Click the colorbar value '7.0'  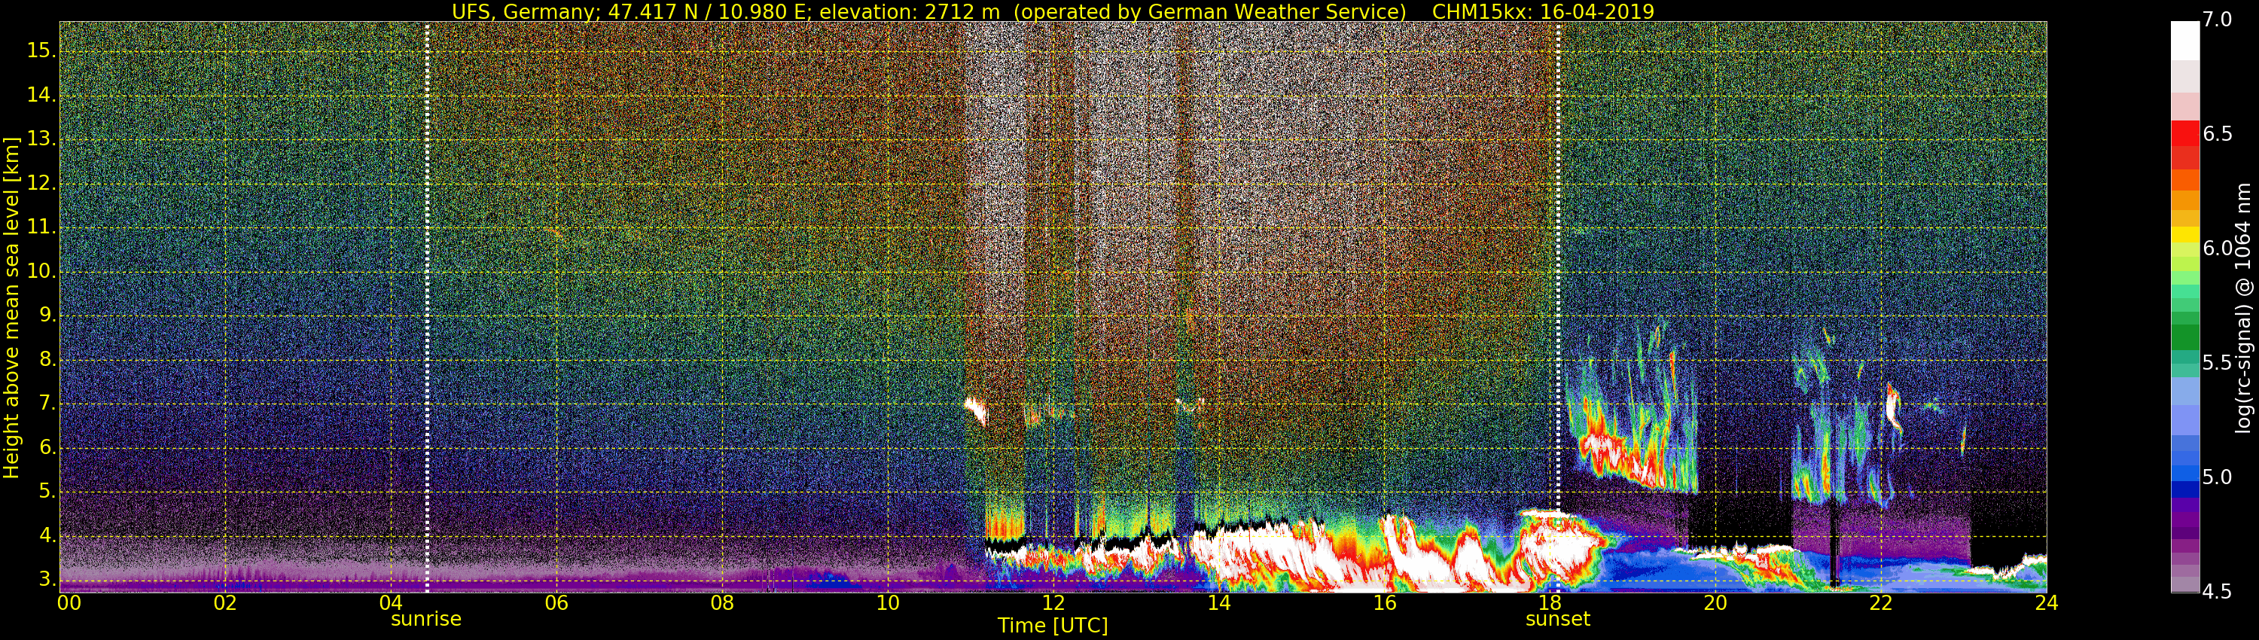(2217, 20)
